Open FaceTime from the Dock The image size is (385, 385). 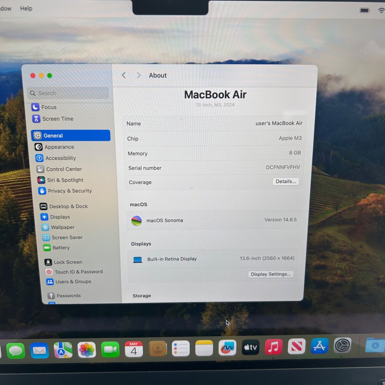point(110,350)
